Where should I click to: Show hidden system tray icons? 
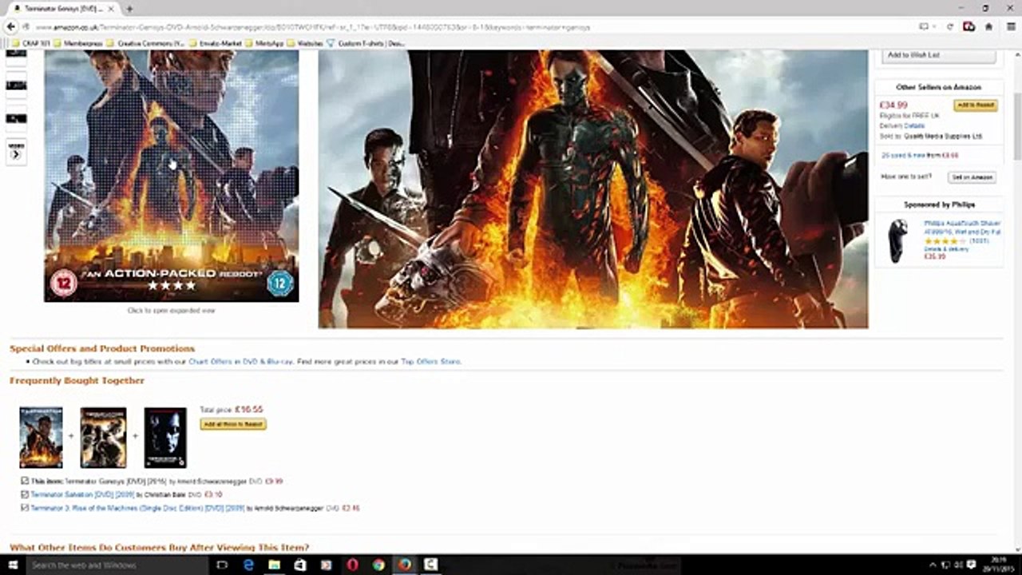coord(933,565)
